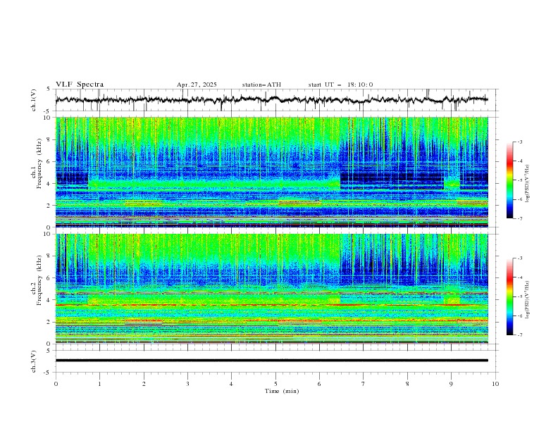The height and width of the screenshot is (431, 558).
Task: Click the "3" tick on the time axis
Action: click(x=187, y=384)
